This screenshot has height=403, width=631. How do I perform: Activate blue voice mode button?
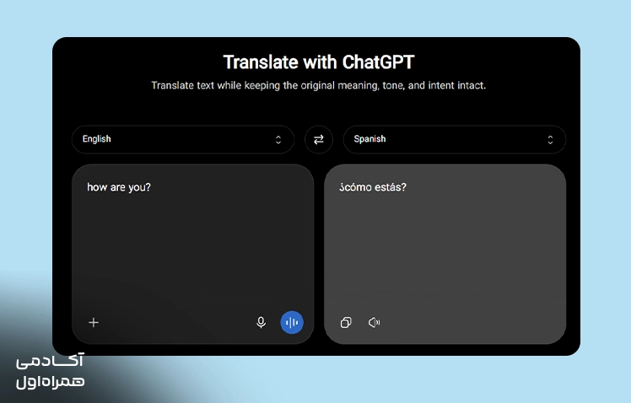click(x=292, y=323)
